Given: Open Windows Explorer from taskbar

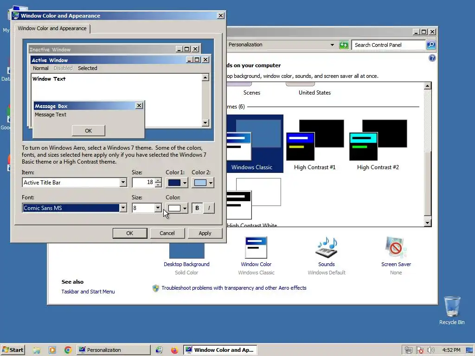Looking at the screenshot, I should [37, 350].
